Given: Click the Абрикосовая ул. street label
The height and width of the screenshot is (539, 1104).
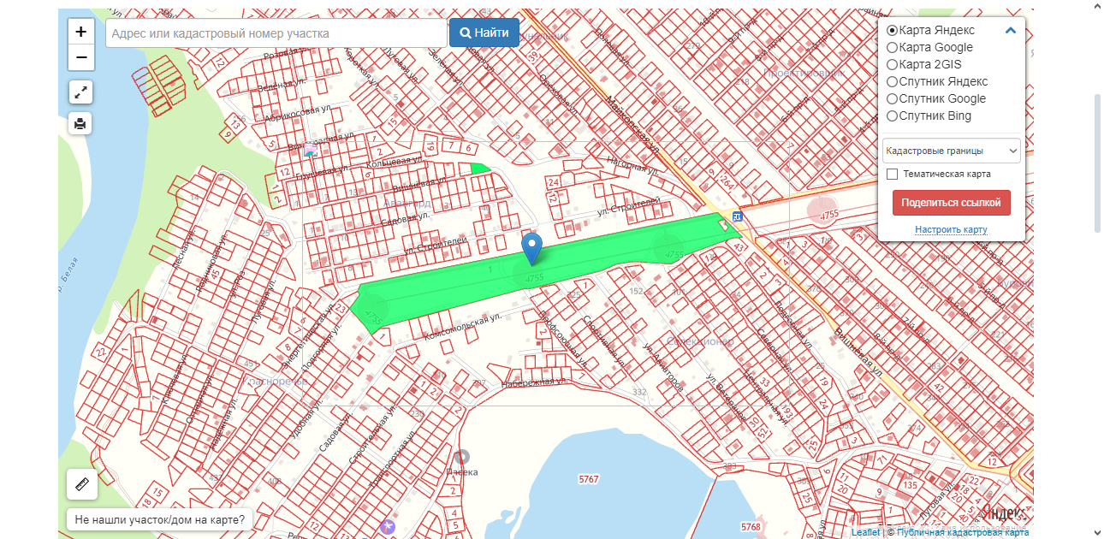Looking at the screenshot, I should (297, 113).
